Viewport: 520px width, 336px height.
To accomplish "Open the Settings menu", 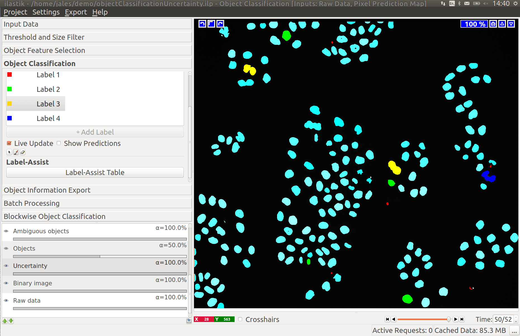I will (46, 12).
